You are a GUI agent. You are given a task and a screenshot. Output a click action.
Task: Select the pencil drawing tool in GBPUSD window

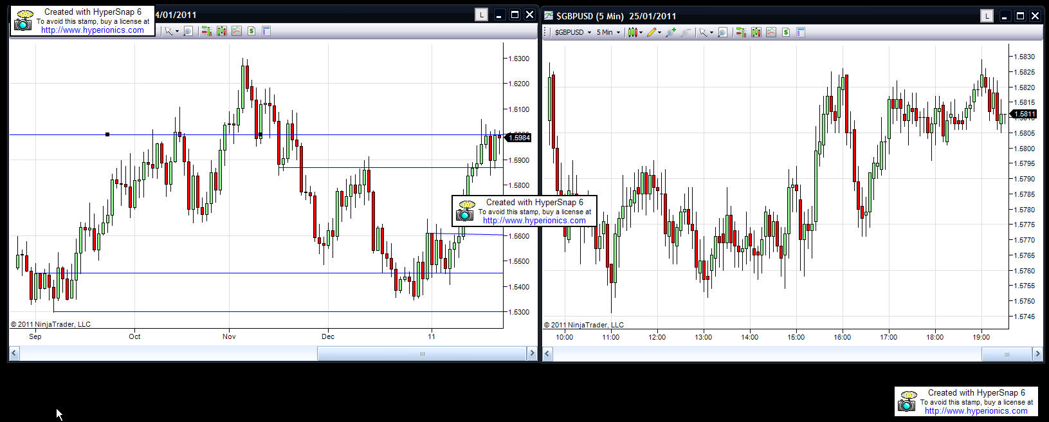(652, 32)
